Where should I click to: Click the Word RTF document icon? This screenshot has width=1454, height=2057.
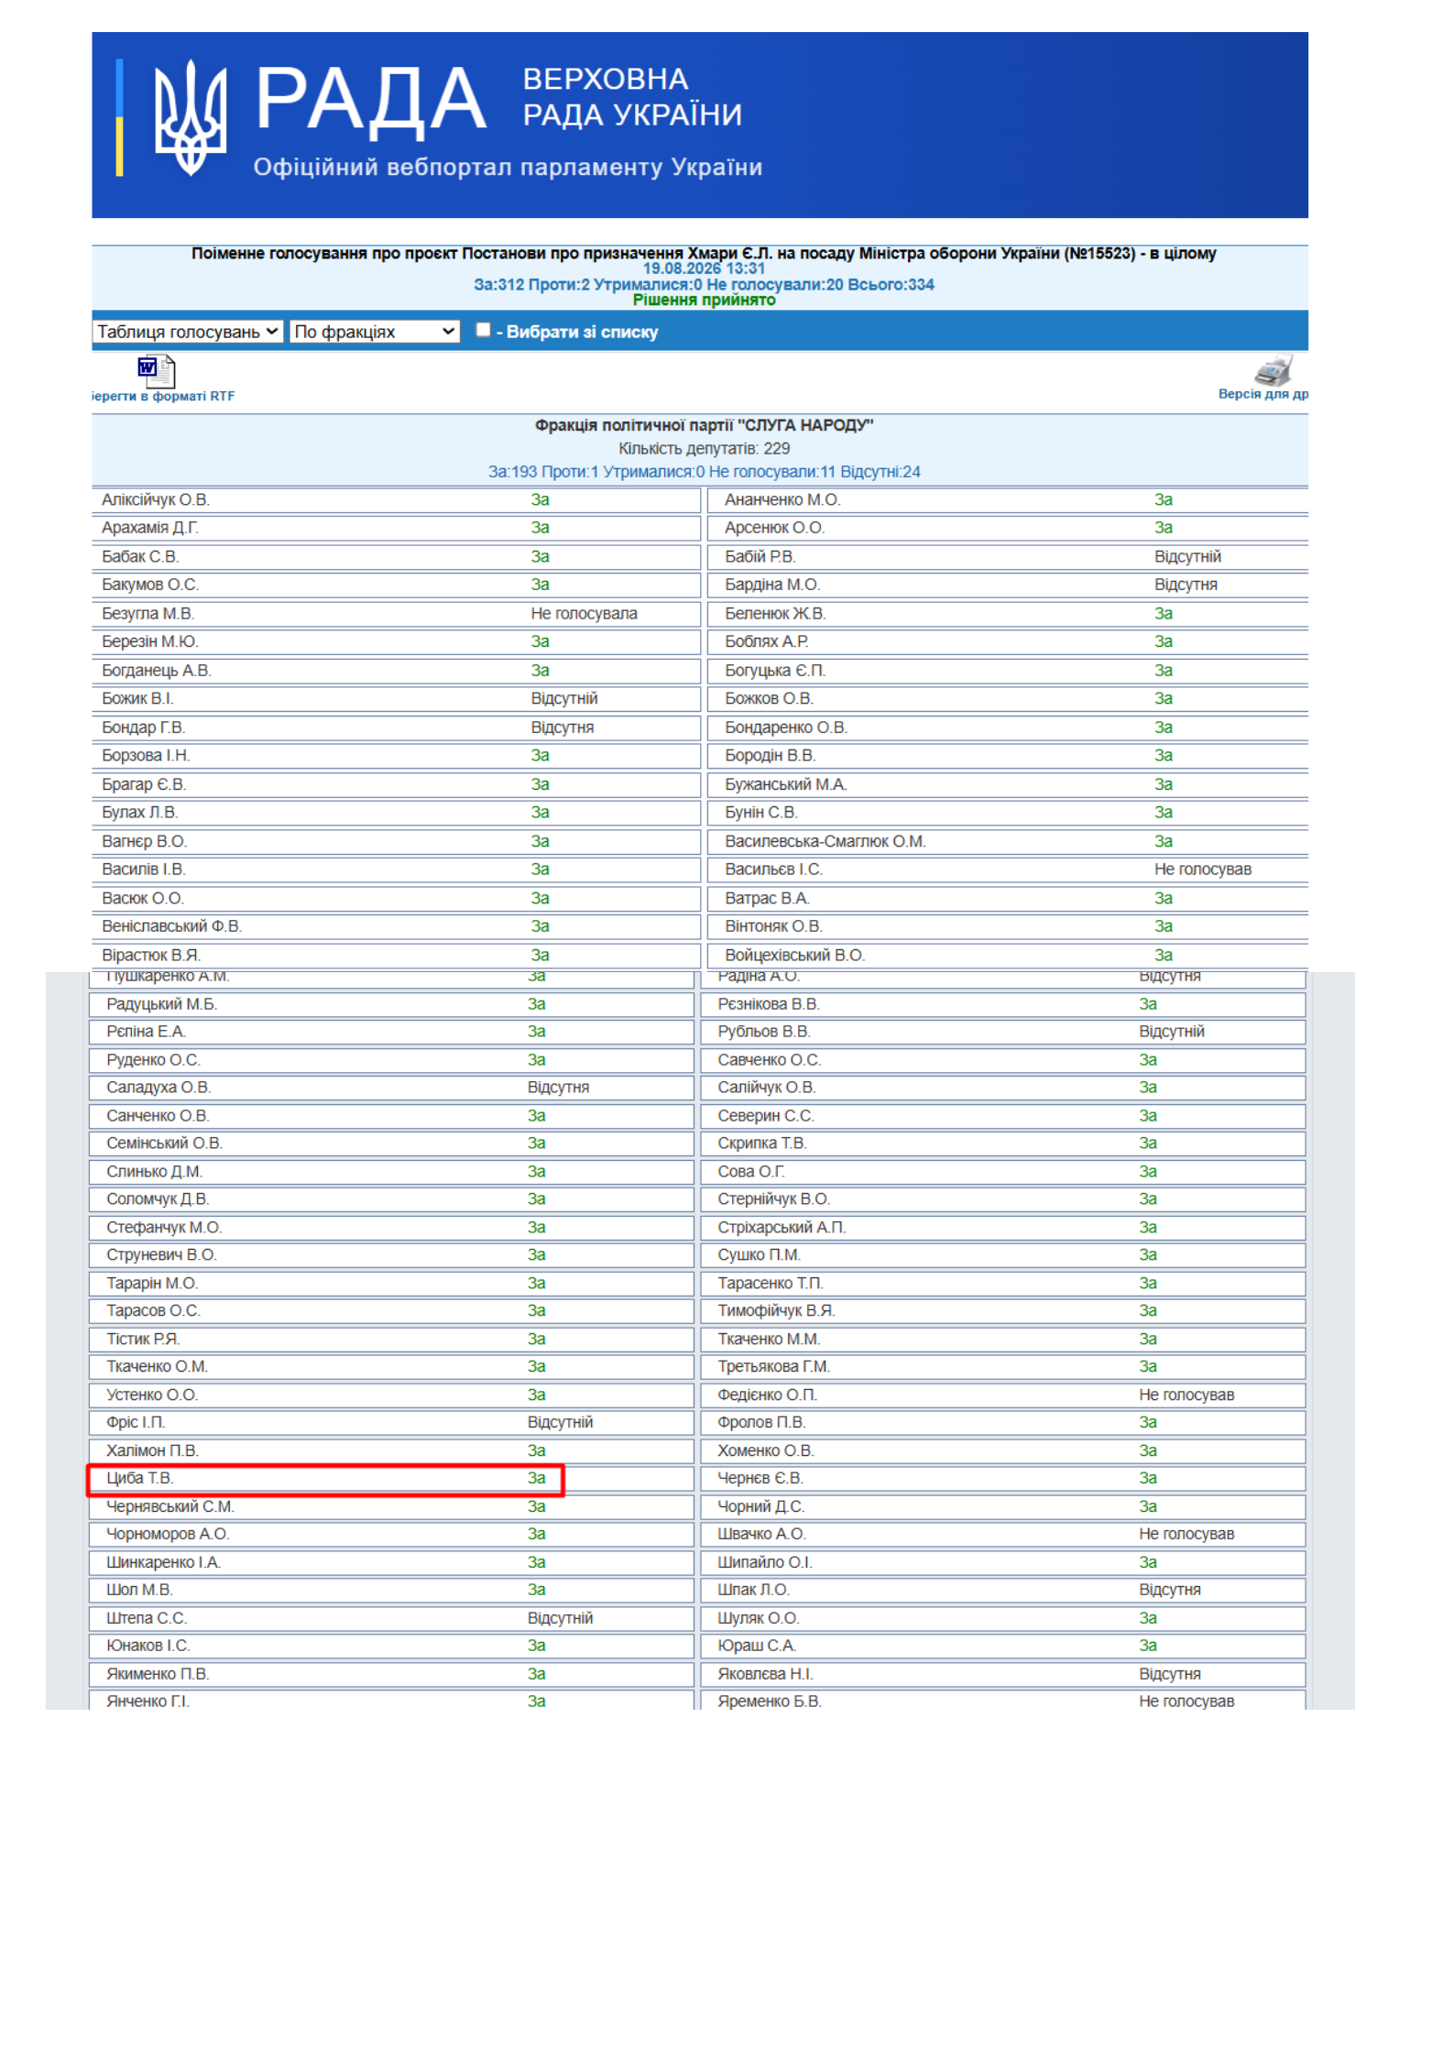coord(157,371)
